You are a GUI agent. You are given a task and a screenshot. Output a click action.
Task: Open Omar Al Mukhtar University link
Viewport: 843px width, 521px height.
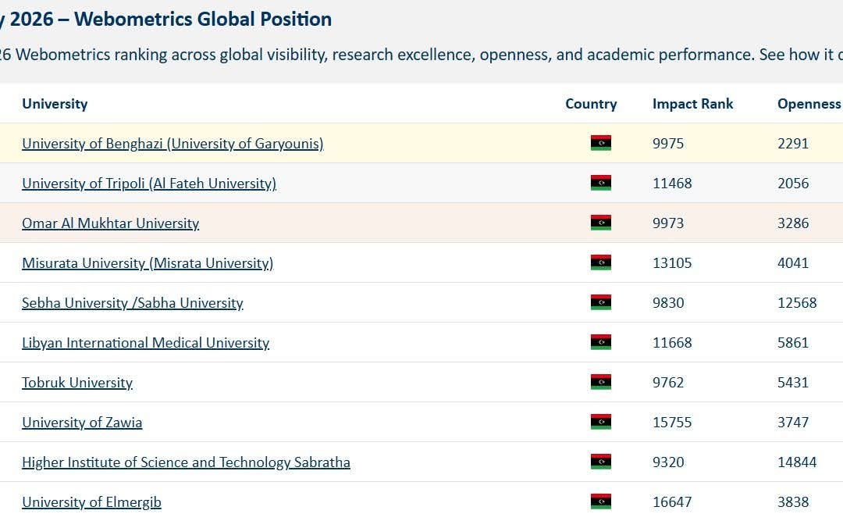point(110,223)
